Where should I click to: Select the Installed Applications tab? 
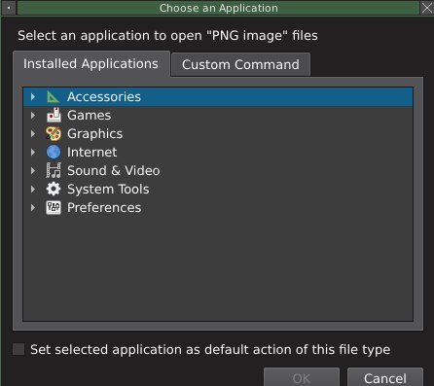(91, 64)
